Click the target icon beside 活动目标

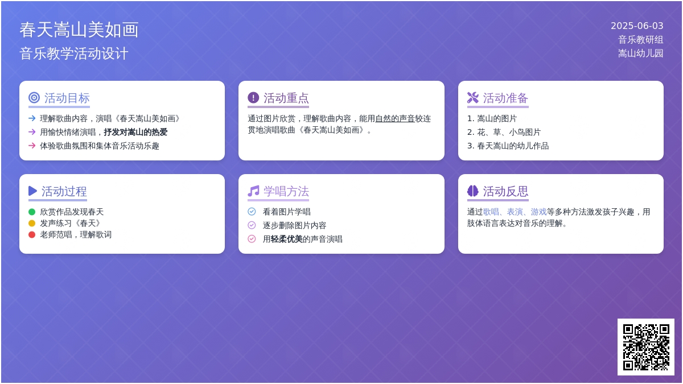coord(34,98)
